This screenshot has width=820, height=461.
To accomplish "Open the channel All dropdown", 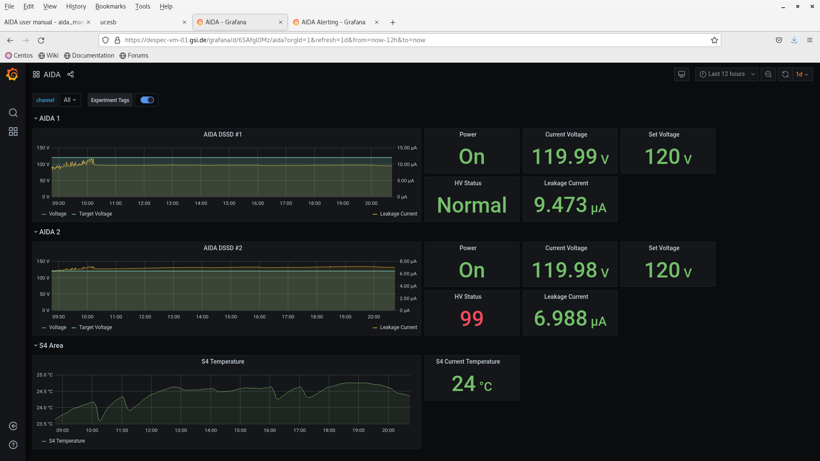I will [x=70, y=100].
